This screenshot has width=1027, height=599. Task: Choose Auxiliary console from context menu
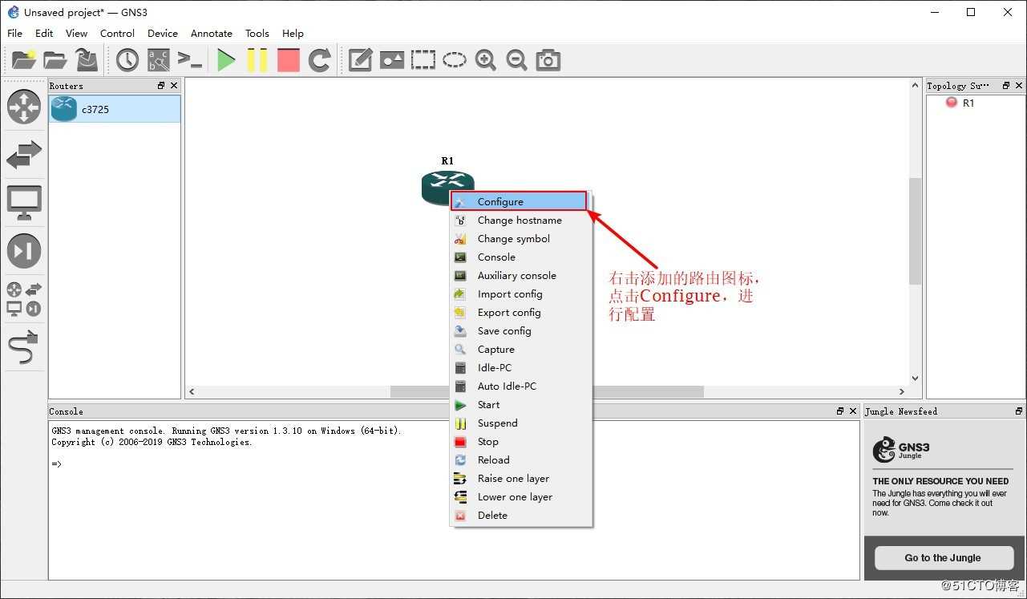pyautogui.click(x=520, y=275)
